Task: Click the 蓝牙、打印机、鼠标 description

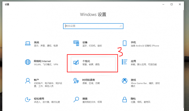Action: pyautogui.click(x=92, y=46)
